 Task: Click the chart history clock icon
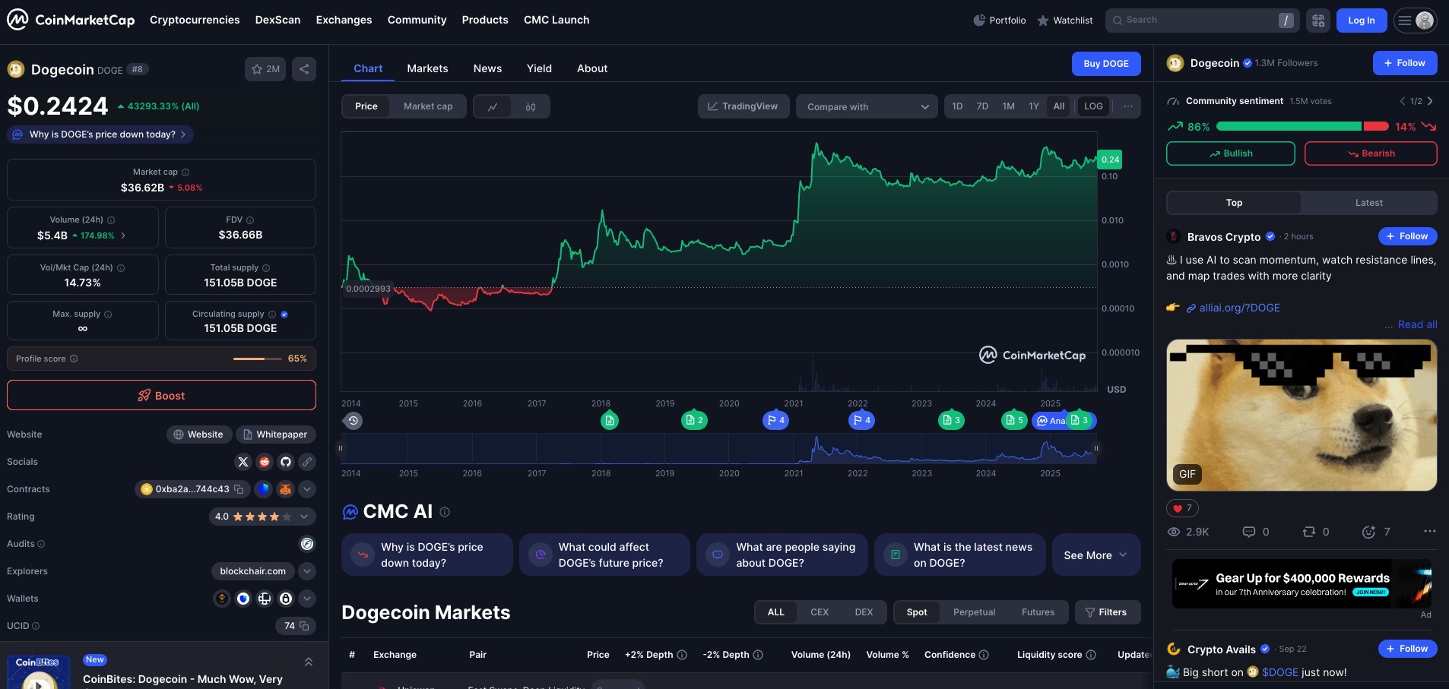353,420
